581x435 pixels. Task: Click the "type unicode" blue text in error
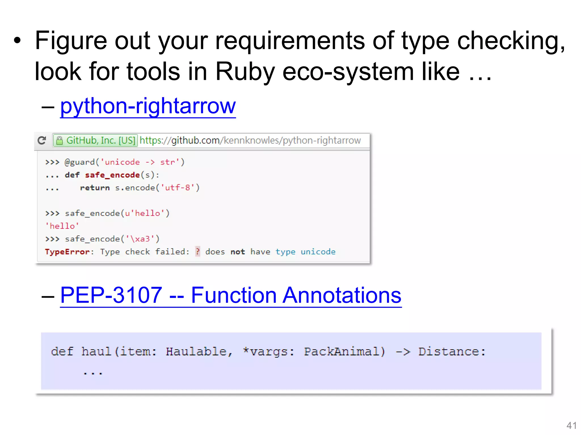click(x=306, y=252)
